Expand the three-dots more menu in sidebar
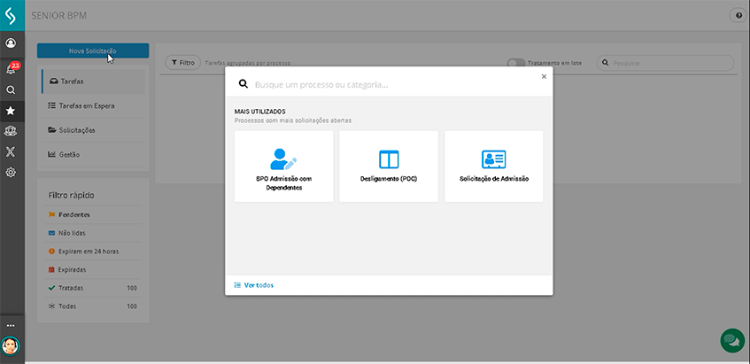The height and width of the screenshot is (364, 750). point(11,325)
